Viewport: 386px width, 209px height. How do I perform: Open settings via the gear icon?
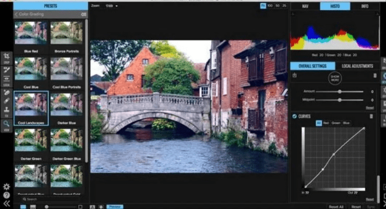(6, 187)
